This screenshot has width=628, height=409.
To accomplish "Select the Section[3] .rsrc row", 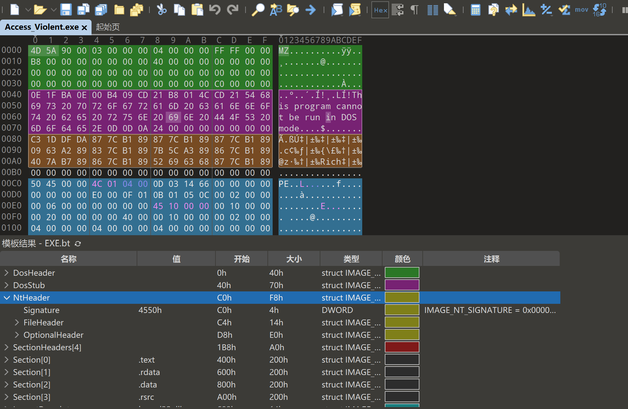I will pos(280,397).
